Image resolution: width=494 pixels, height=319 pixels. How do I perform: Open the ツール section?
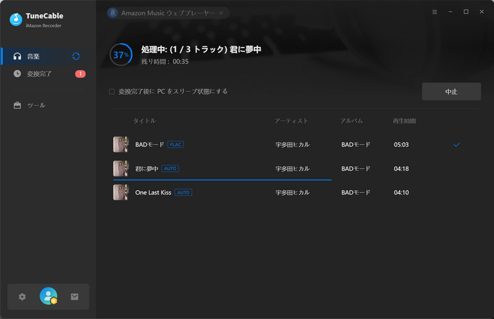tap(49, 105)
